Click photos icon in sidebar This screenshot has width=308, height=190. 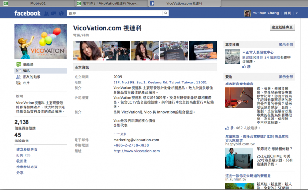19,83
